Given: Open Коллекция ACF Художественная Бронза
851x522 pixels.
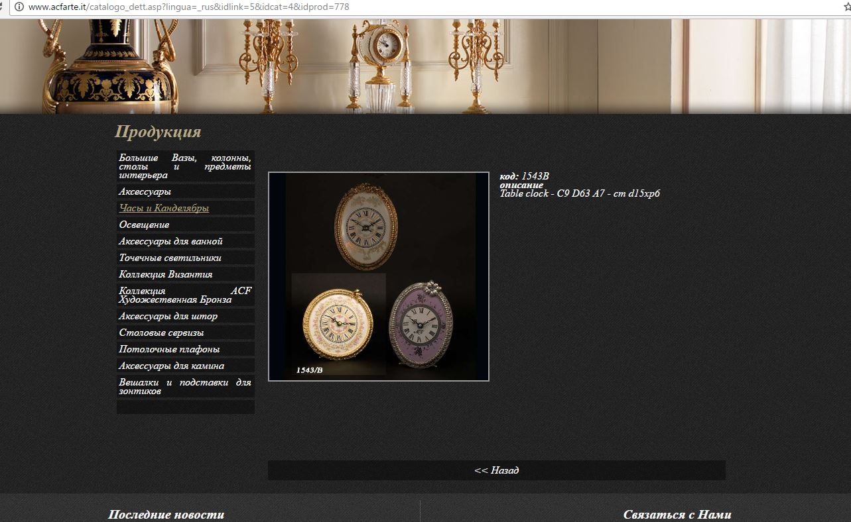Looking at the screenshot, I should pos(185,295).
